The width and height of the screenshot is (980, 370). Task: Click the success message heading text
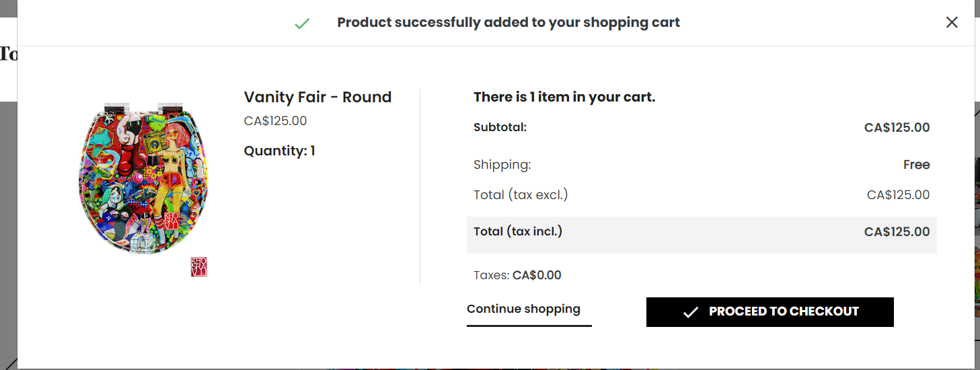(508, 22)
